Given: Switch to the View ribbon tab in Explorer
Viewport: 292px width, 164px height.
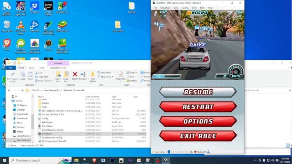Looking at the screenshot, I should pos(42,68).
